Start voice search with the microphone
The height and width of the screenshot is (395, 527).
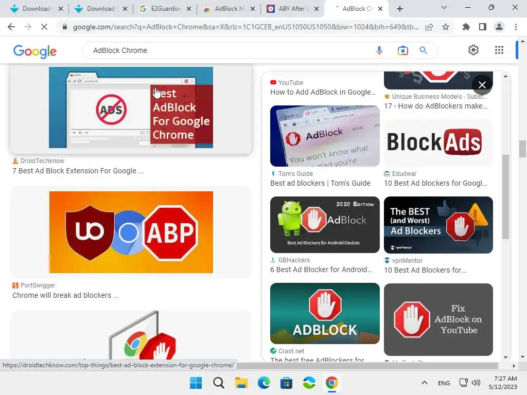[x=379, y=50]
